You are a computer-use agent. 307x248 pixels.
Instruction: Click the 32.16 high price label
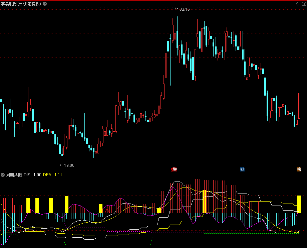(184, 9)
